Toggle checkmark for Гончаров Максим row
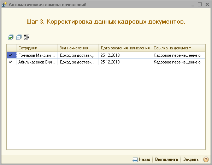The image size is (212, 165). 11,55
